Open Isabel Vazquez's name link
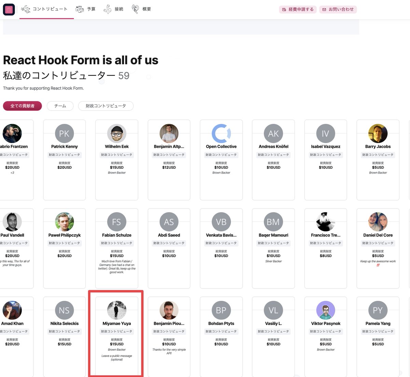The height and width of the screenshot is (377, 410). pyautogui.click(x=326, y=146)
